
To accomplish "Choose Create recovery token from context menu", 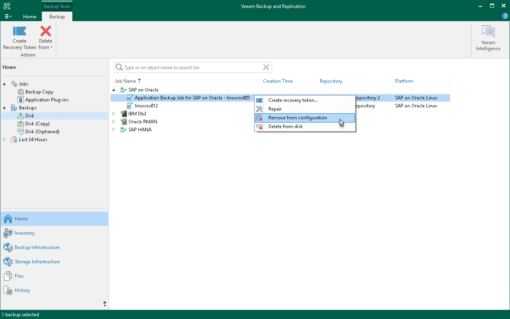I will coord(305,100).
